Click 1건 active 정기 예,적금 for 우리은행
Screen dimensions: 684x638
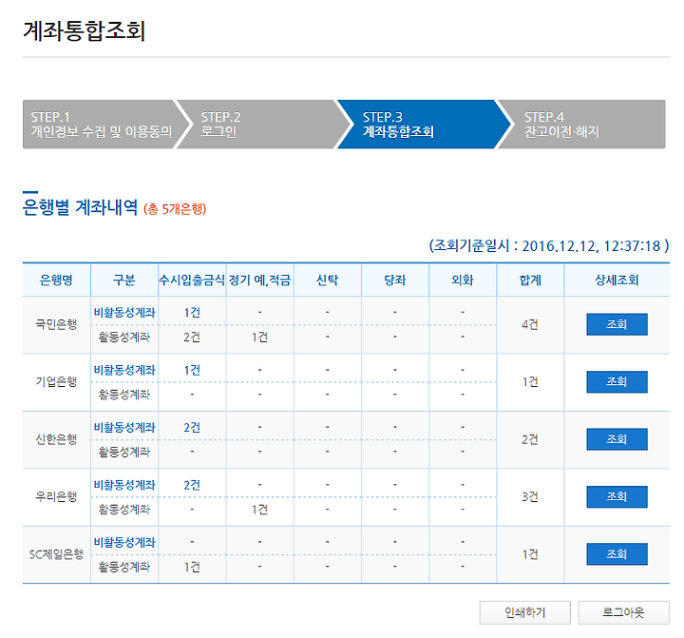(x=259, y=510)
